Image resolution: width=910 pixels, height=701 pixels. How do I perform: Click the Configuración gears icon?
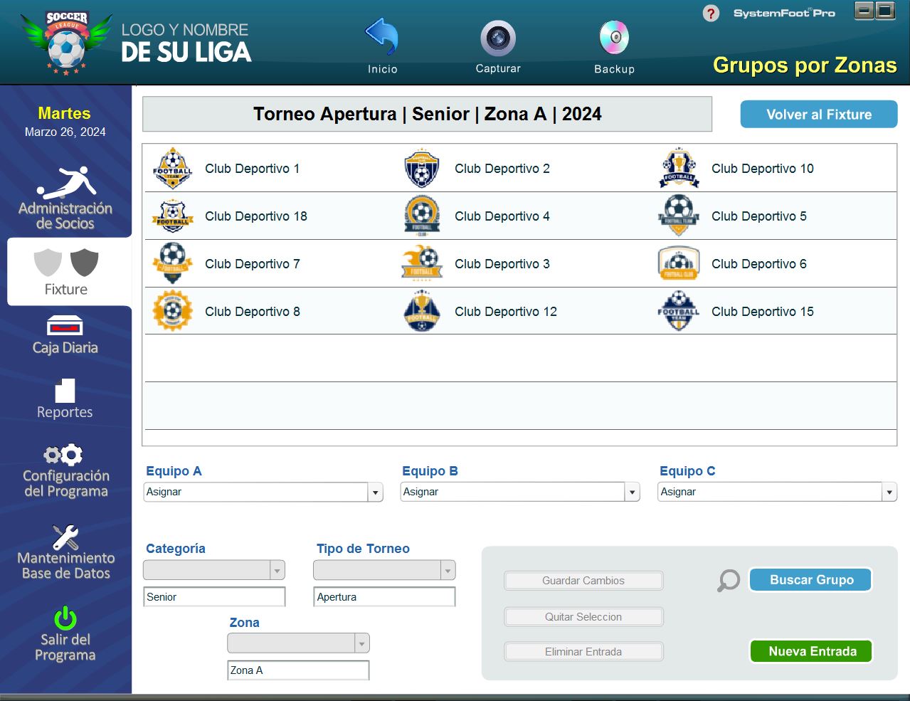coord(63,455)
